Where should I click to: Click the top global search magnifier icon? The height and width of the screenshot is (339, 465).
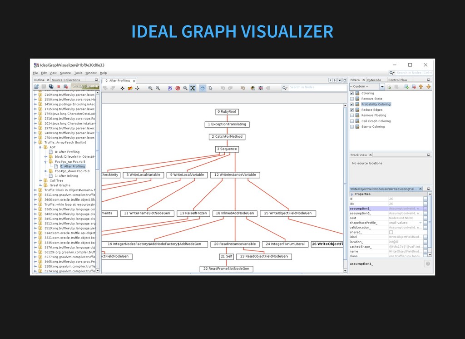(x=392, y=73)
